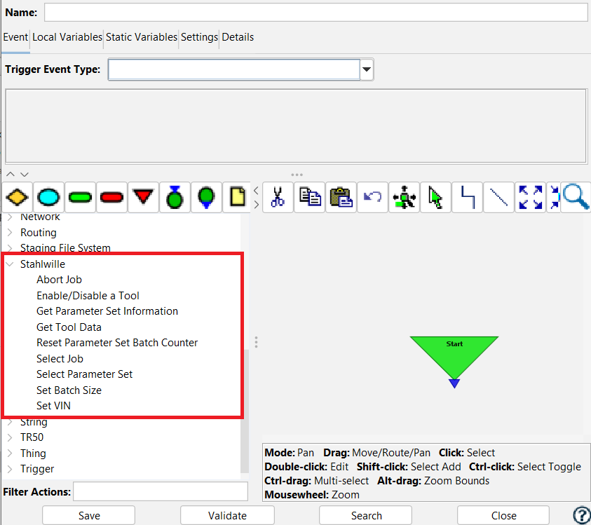Click the magnifying glass zoom icon
The image size is (591, 525).
pos(576,197)
